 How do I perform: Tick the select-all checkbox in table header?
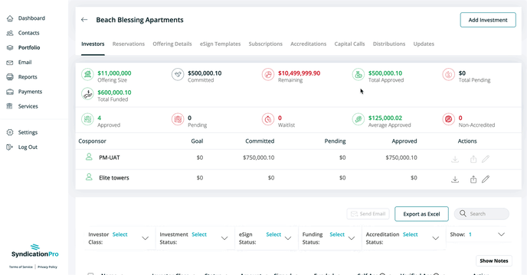click(x=90, y=274)
